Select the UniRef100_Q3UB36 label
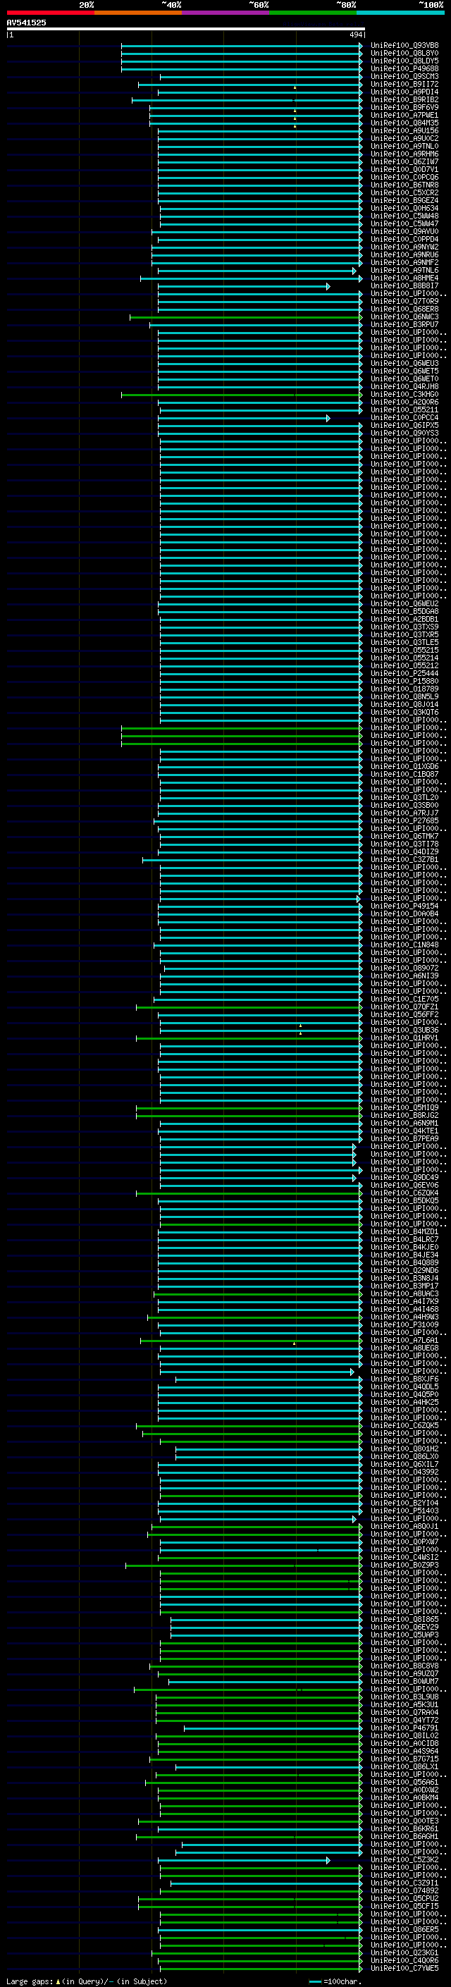Screen dimensions: 451x1987 coord(404,1031)
